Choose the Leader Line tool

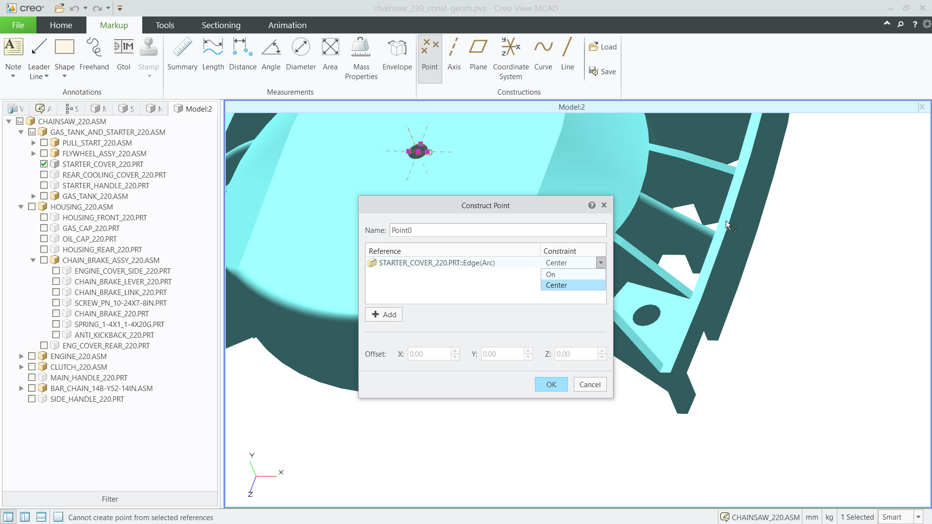tap(39, 58)
